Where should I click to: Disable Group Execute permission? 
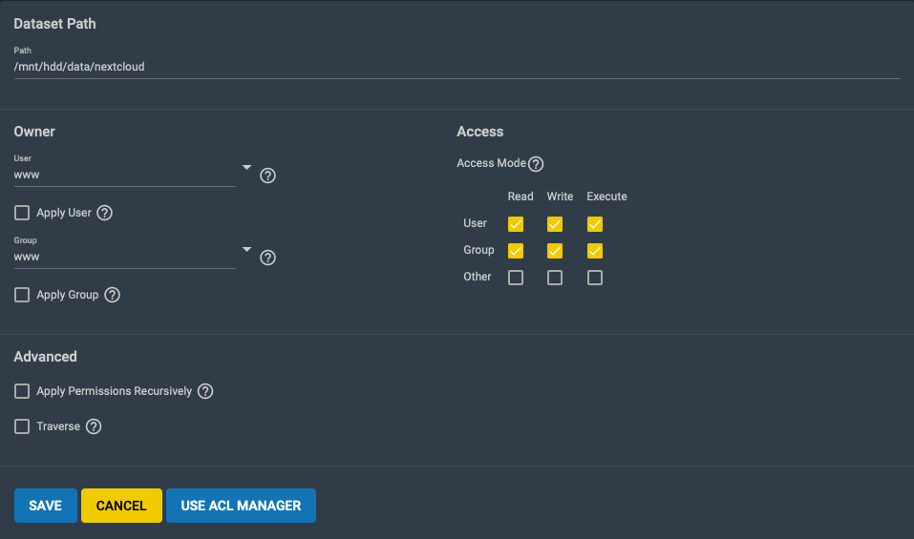595,251
